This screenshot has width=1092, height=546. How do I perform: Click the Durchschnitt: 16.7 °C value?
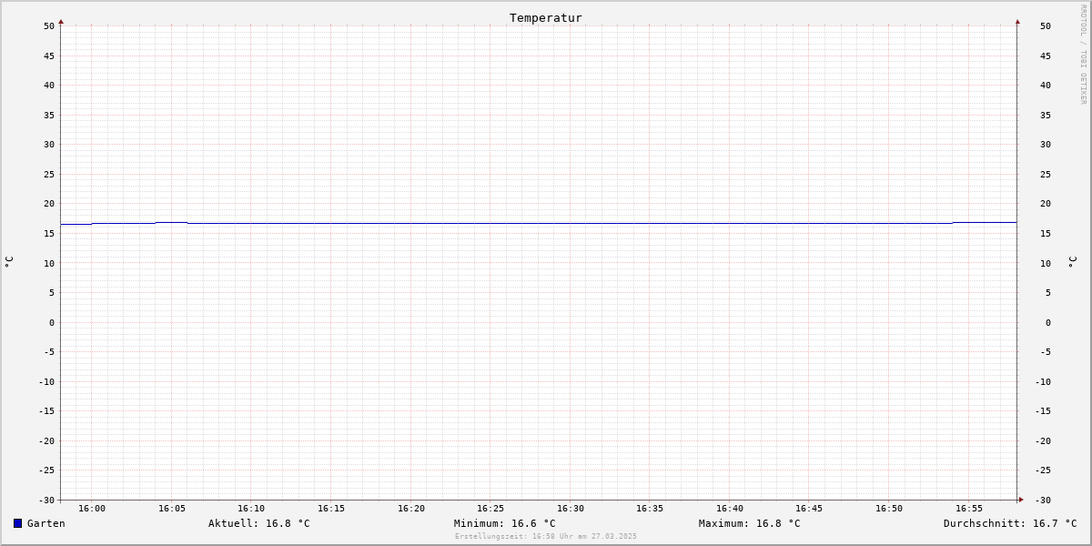click(x=1010, y=523)
